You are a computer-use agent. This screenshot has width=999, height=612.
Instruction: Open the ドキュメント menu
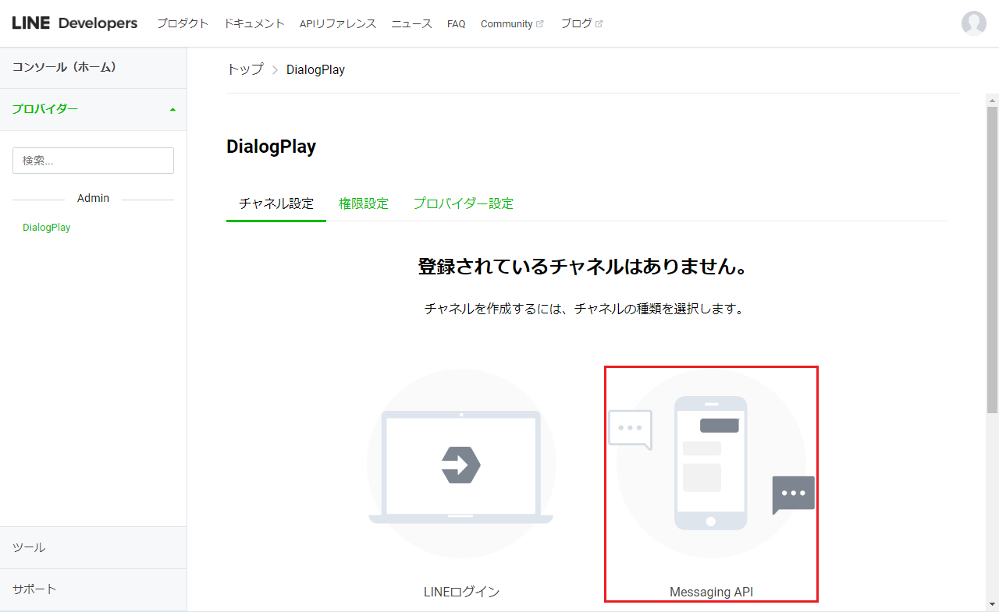click(x=254, y=23)
